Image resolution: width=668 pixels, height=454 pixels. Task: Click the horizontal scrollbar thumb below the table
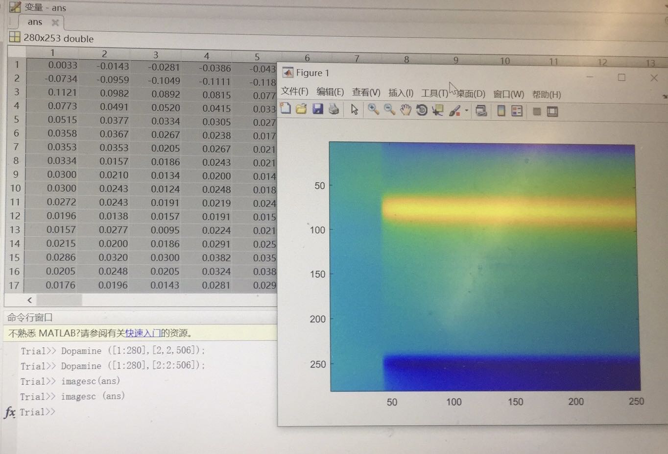pos(59,300)
